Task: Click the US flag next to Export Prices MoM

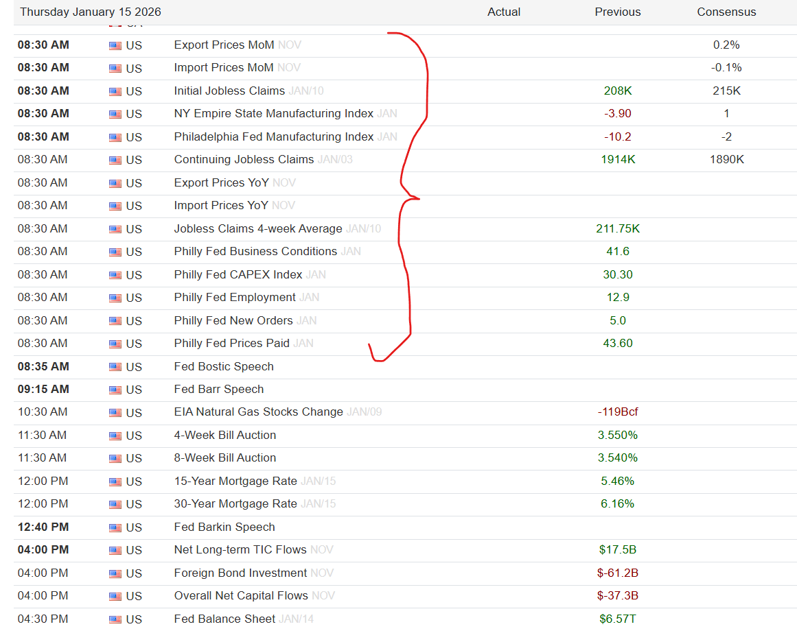Action: (115, 45)
